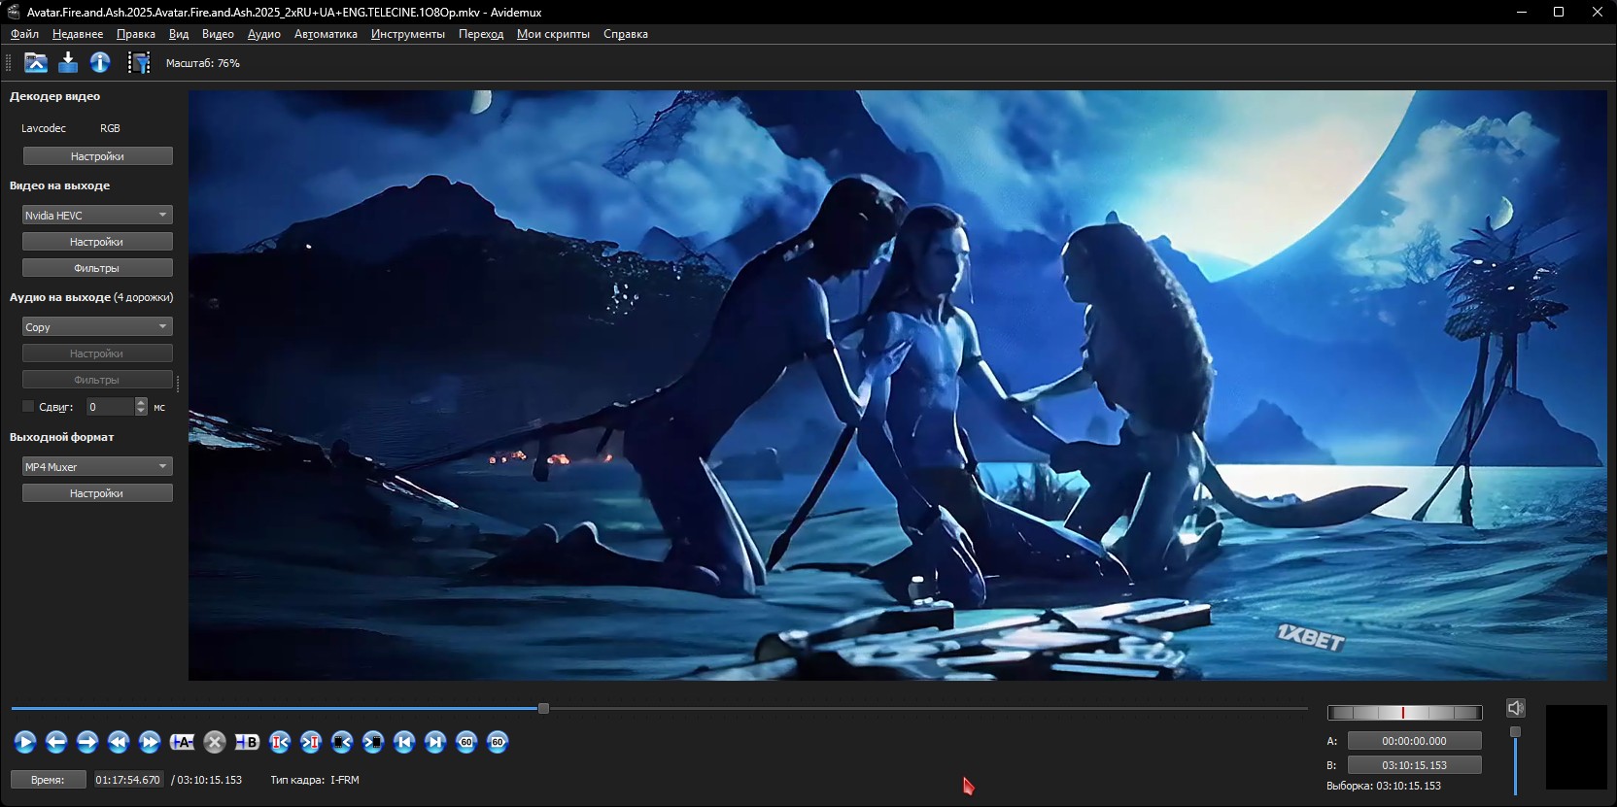Screen dimensions: 1617x807
Task: Go to marker A position
Action: pos(280,742)
